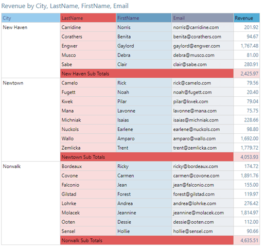Select the LastName column header
The width and height of the screenshot is (264, 247).
88,18
